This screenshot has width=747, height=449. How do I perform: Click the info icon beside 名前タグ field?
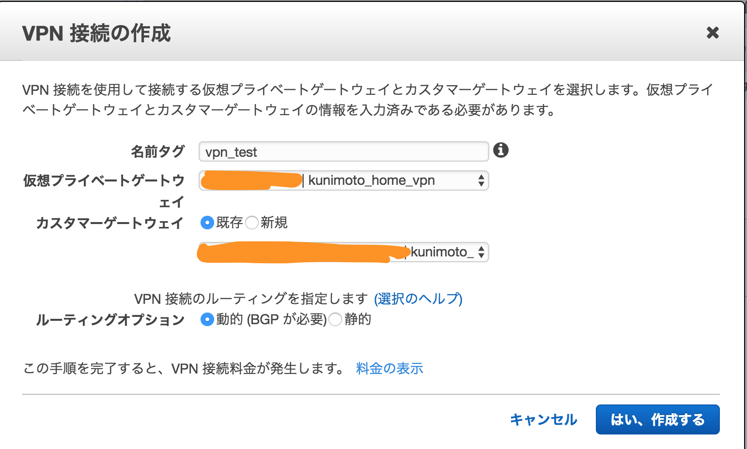501,150
